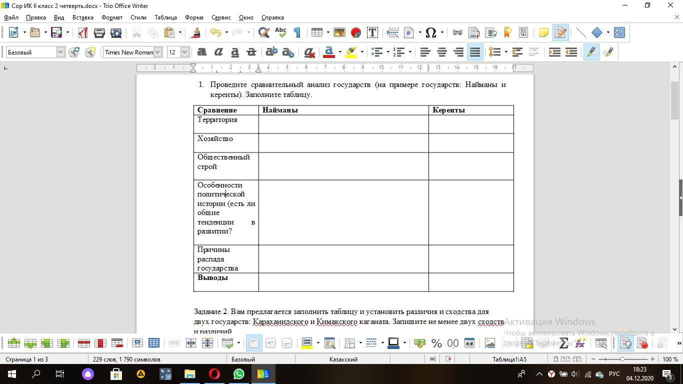683x384 pixels.
Task: Insert a page break
Action: pyautogui.click(x=392, y=32)
